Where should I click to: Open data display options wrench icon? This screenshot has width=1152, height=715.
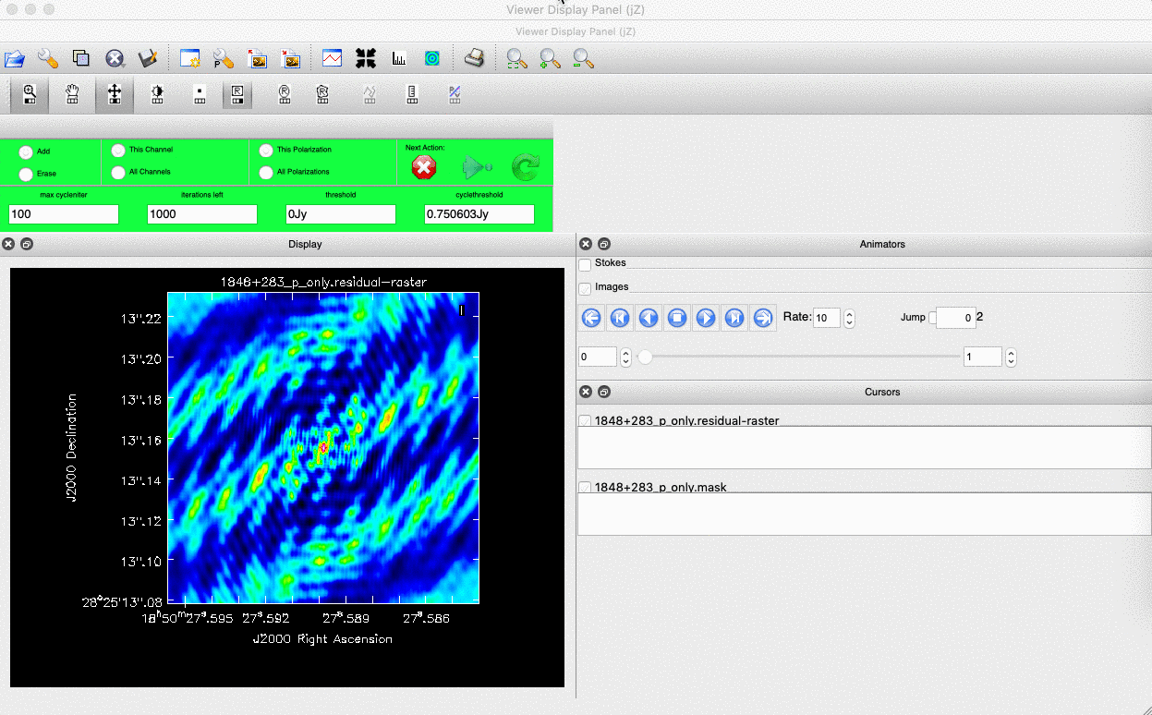[48, 59]
